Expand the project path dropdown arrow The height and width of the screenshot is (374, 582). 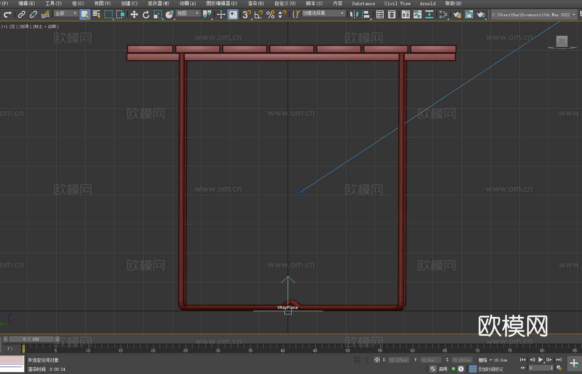pyautogui.click(x=574, y=15)
